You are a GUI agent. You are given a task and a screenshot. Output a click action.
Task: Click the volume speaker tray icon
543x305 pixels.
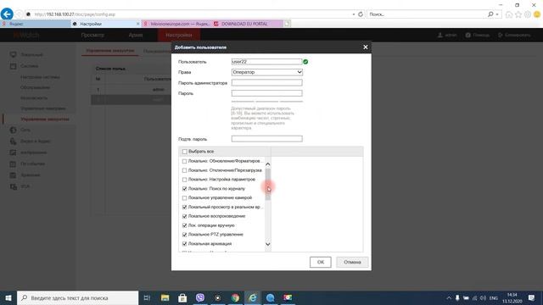tap(483, 297)
